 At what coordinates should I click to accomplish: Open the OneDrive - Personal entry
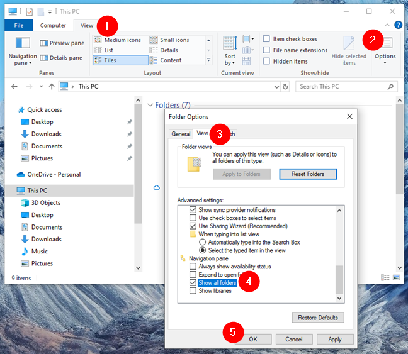click(x=48, y=174)
